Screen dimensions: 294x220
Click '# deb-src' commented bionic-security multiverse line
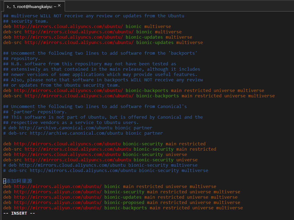(106, 170)
